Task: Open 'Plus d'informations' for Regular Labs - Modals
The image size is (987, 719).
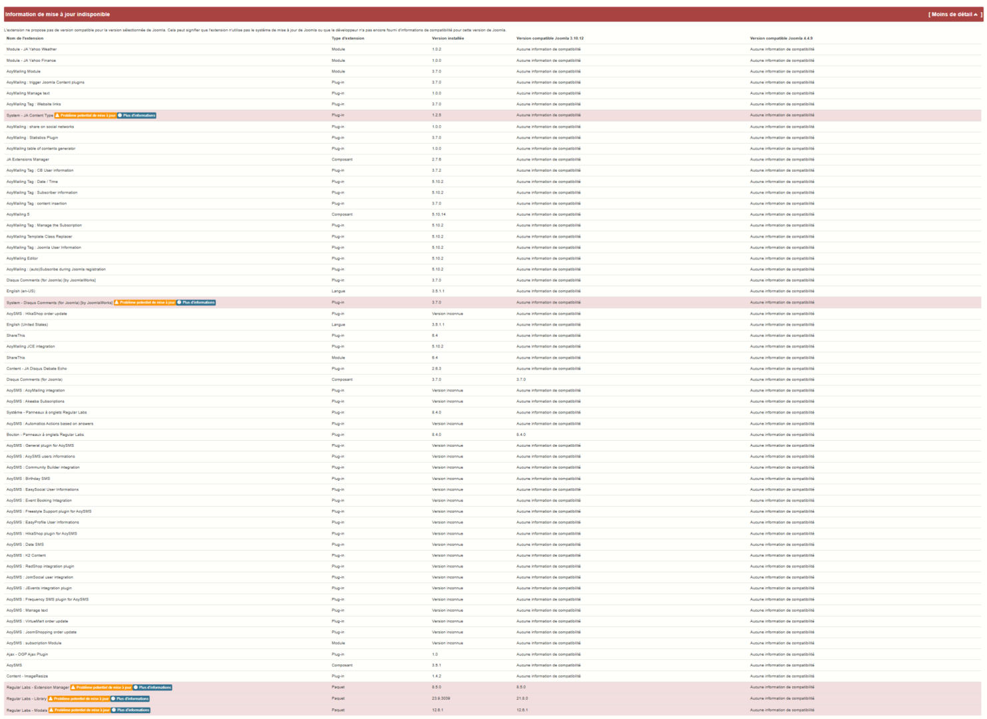Action: tap(131, 710)
